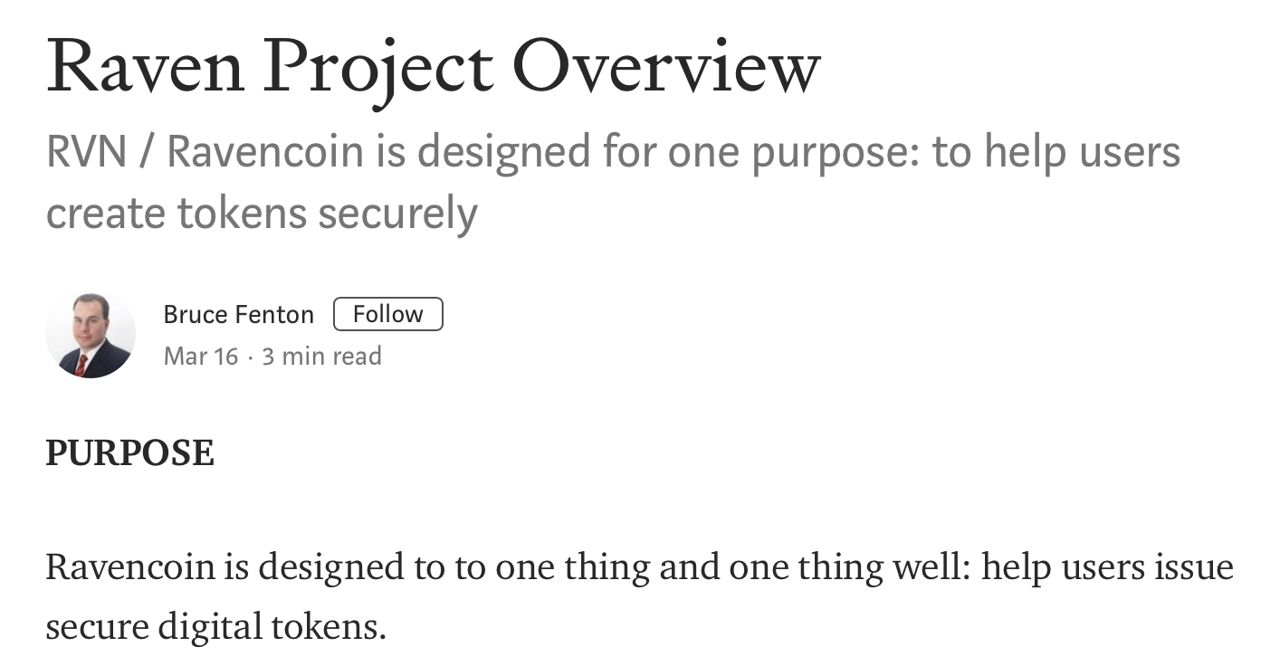This screenshot has height=666, width=1280.
Task: Click the RVN ticker in the subtitle
Action: pyautogui.click(x=87, y=153)
